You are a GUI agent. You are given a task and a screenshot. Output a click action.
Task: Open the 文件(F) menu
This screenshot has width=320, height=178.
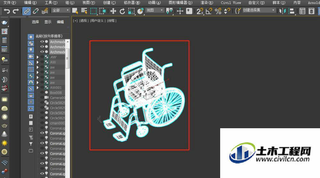pos(10,3)
